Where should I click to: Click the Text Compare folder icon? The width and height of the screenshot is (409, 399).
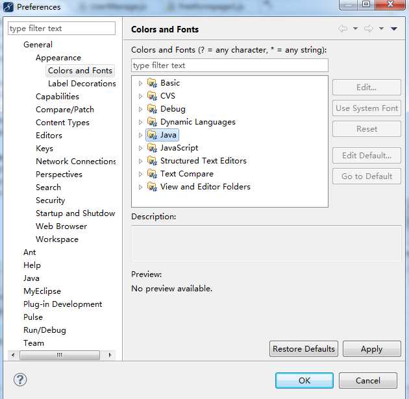(x=152, y=174)
